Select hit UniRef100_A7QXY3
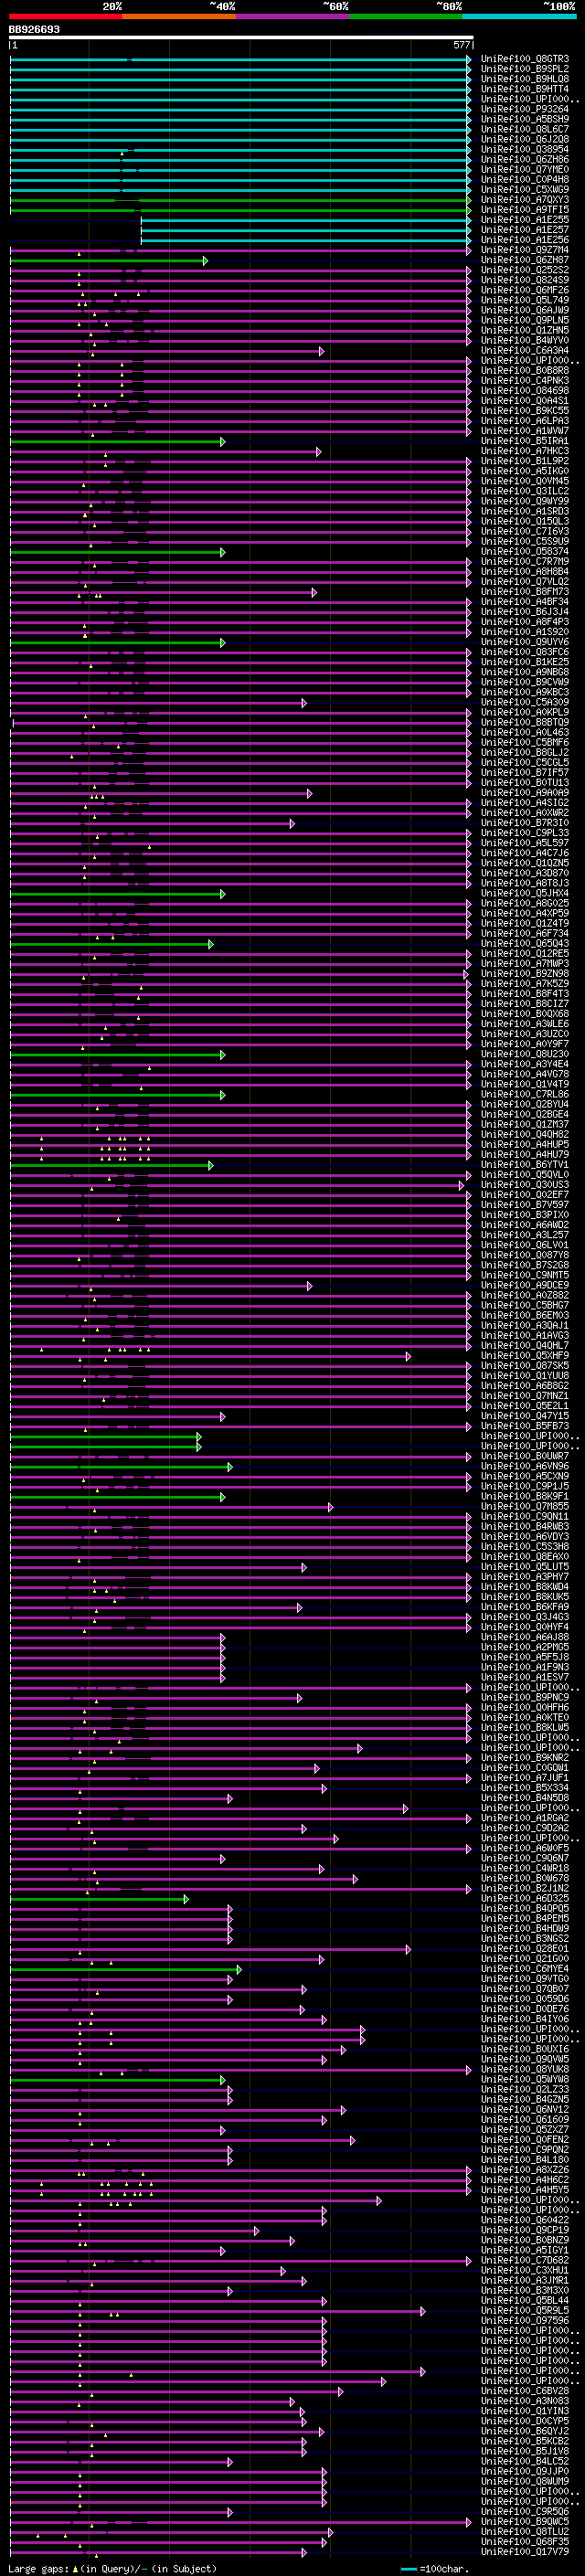The width and height of the screenshot is (585, 2576). point(525,199)
